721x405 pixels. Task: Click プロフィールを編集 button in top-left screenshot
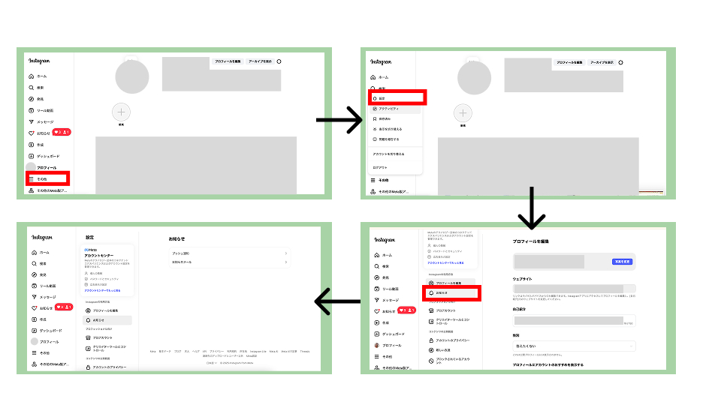click(x=228, y=61)
